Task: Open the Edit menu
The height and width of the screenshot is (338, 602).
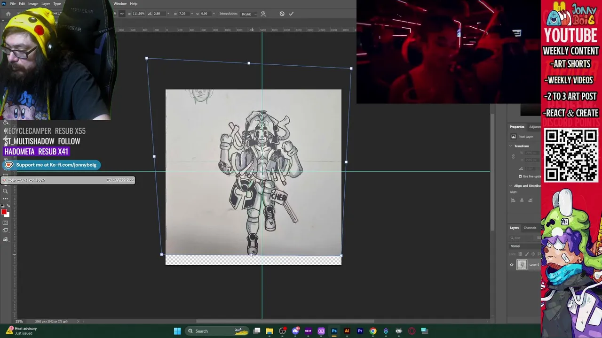Action: point(22,4)
